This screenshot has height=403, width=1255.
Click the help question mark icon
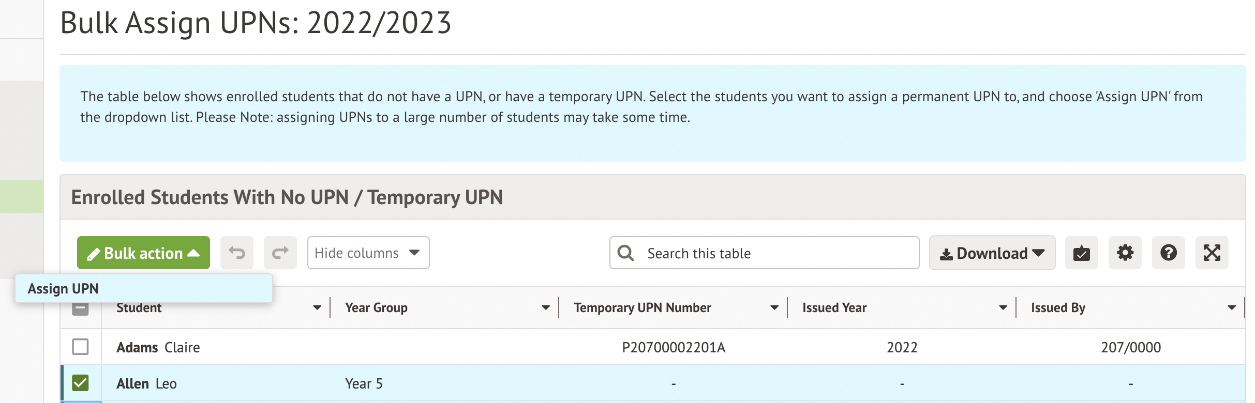coord(1168,253)
